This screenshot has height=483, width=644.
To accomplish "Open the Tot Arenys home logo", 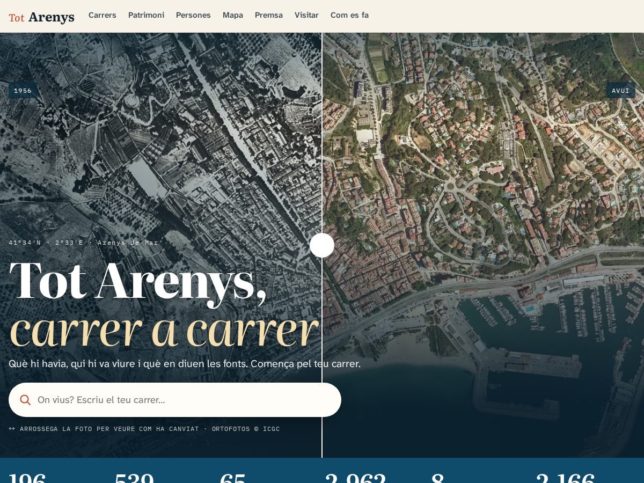I will point(41,17).
